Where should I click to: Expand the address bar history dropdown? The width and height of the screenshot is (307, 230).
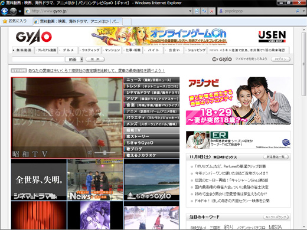(x=190, y=11)
